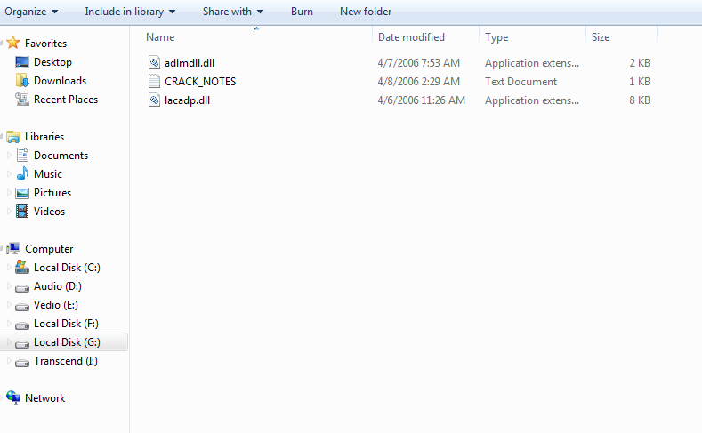Expand the Music library tree arrow
Viewport: 702px width, 433px height.
(9, 174)
